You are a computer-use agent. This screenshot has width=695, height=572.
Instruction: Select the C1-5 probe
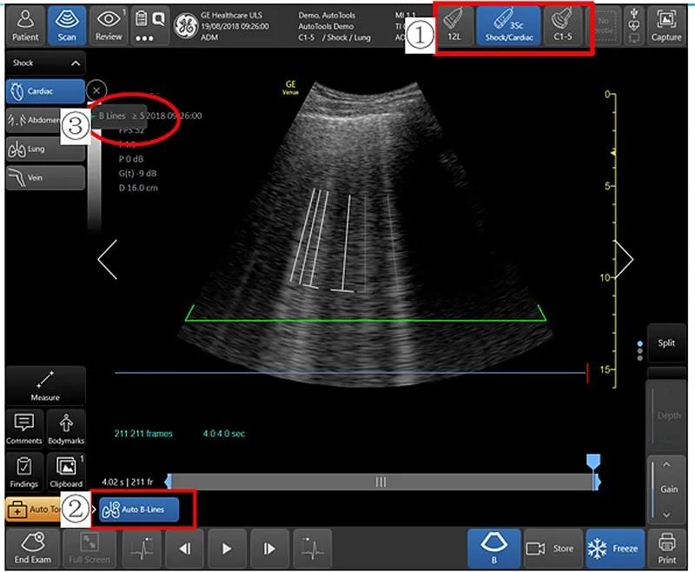563,26
